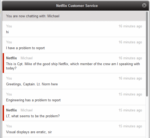Click the Cpt. Mike greeting message

pos(73,66)
